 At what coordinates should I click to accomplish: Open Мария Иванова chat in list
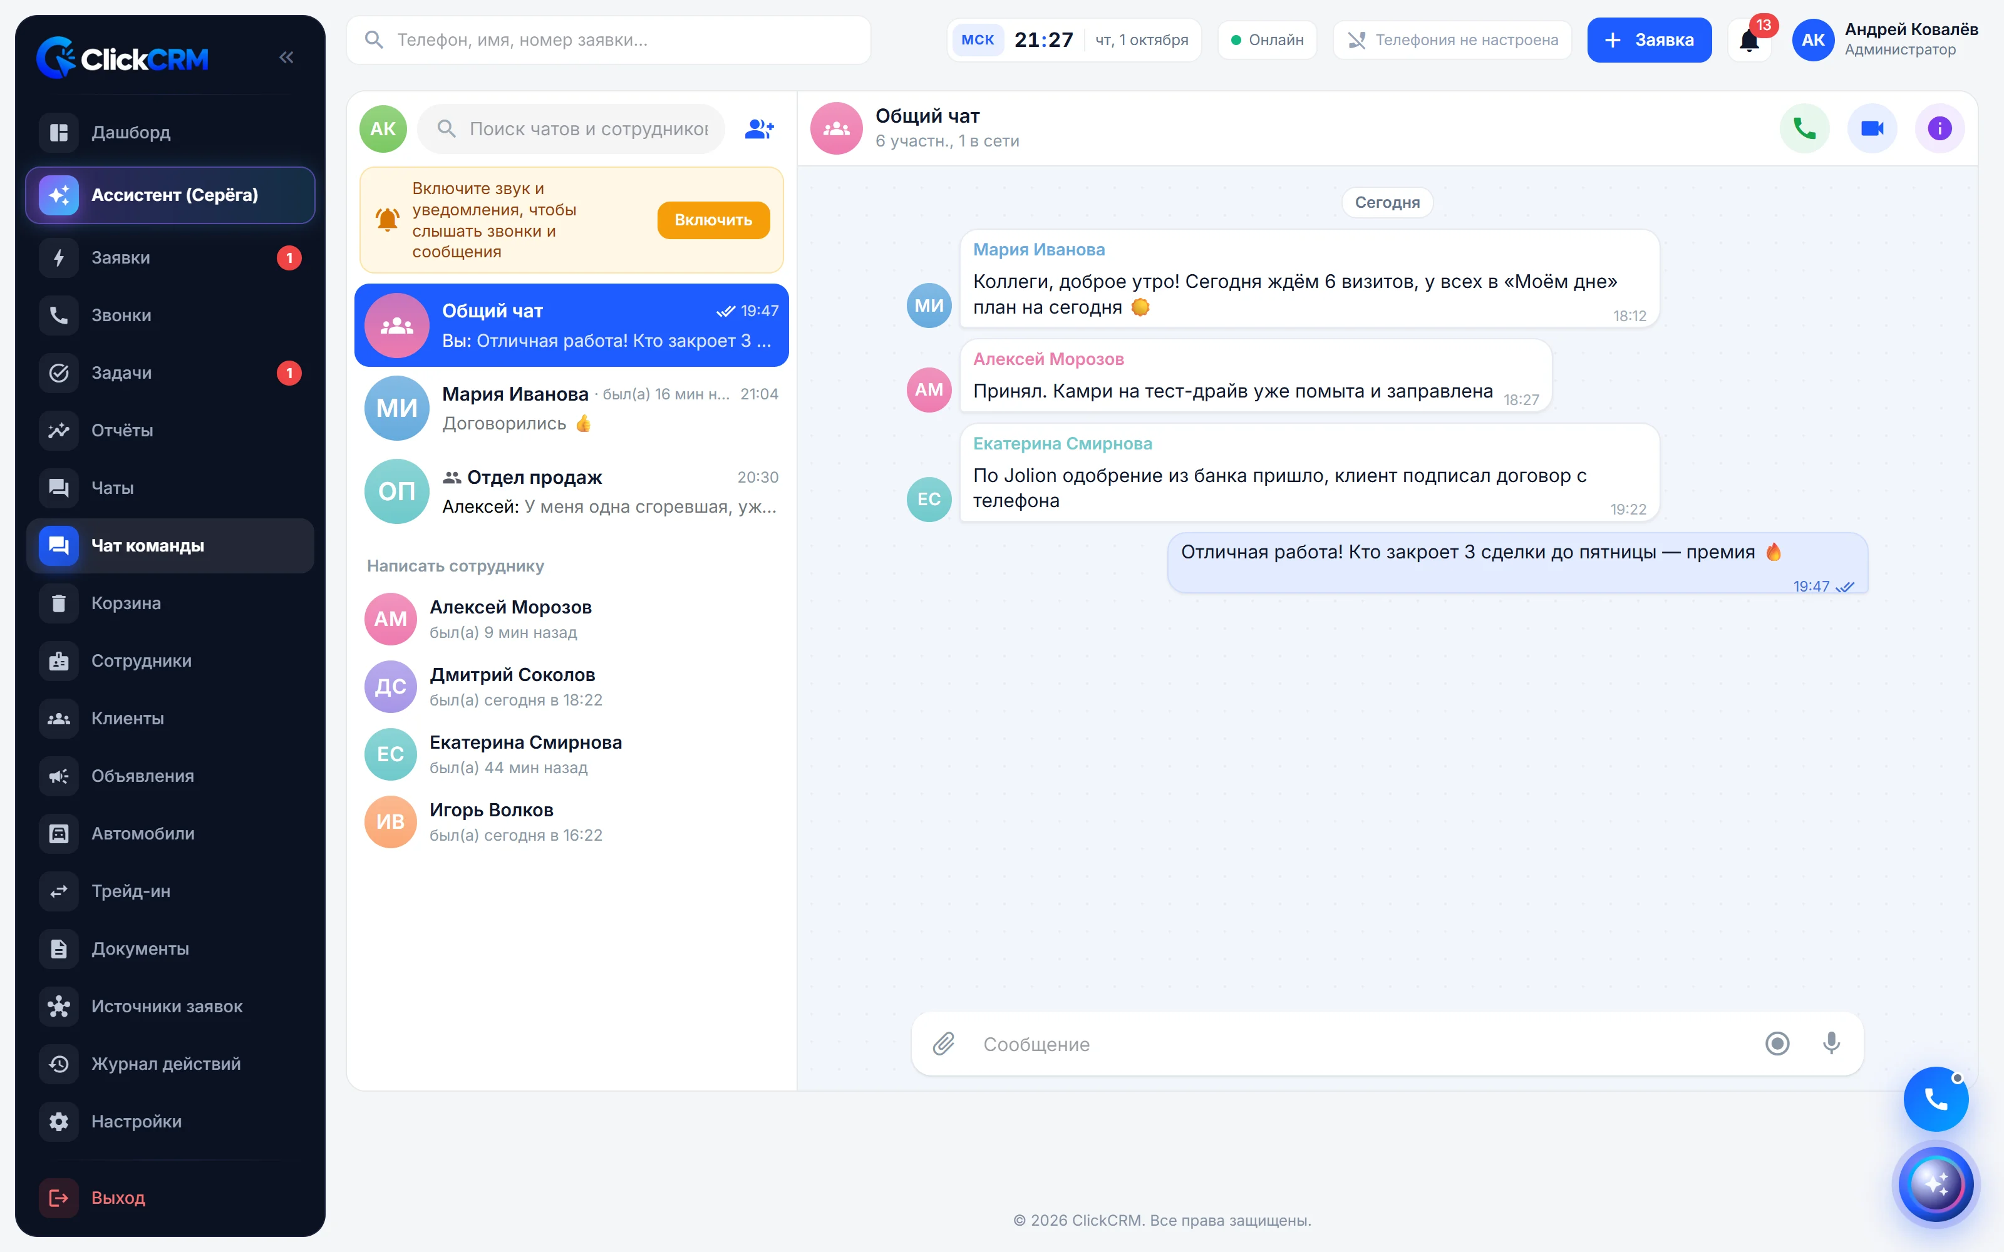tap(571, 408)
